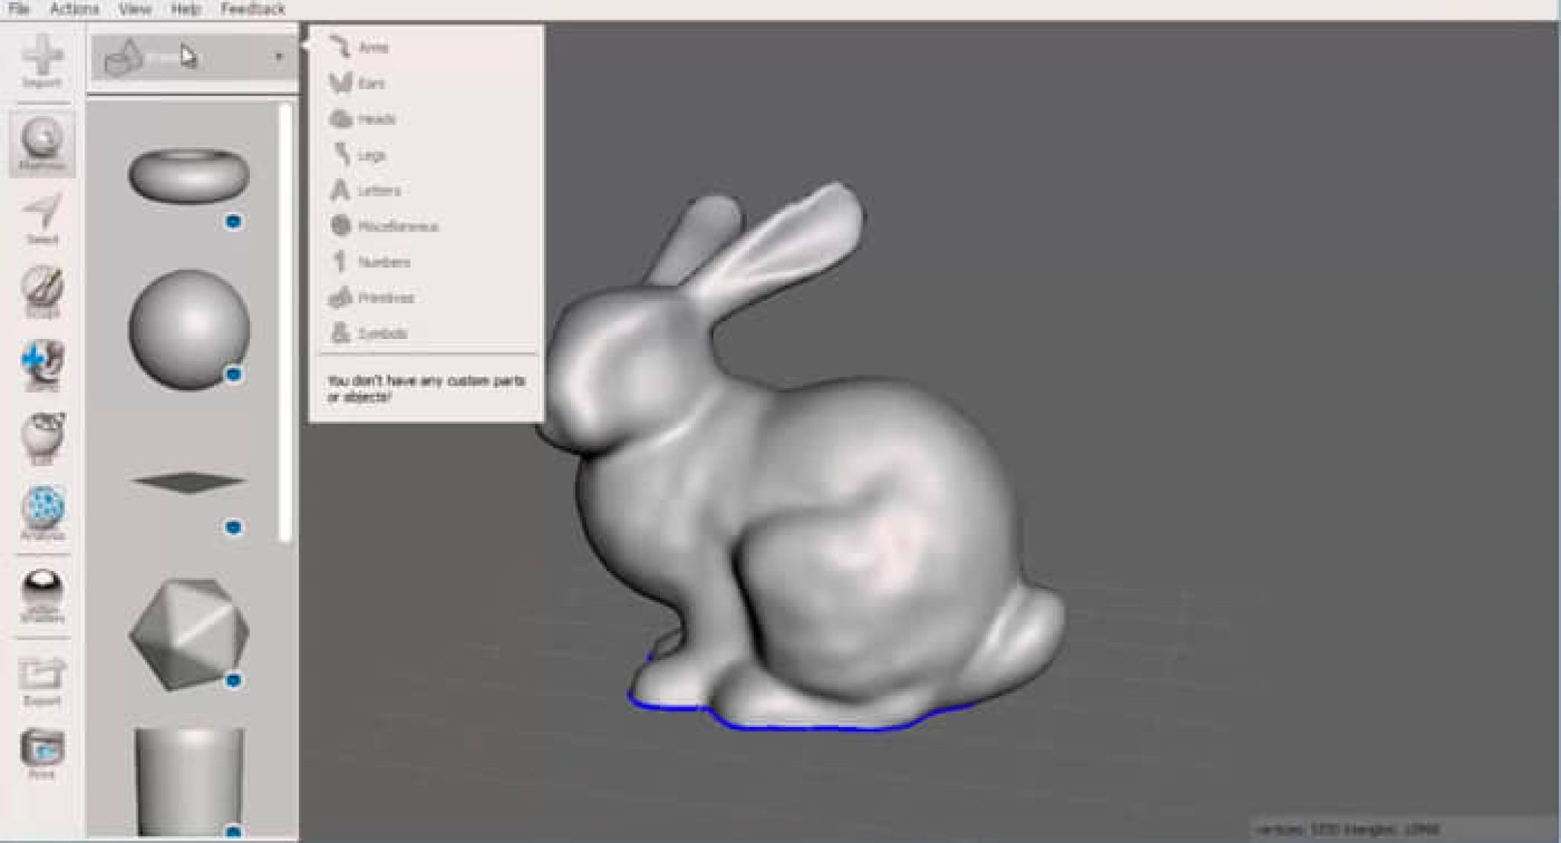Screen dimensions: 1561x843
Task: Open the Shaders panel
Action: point(43,591)
